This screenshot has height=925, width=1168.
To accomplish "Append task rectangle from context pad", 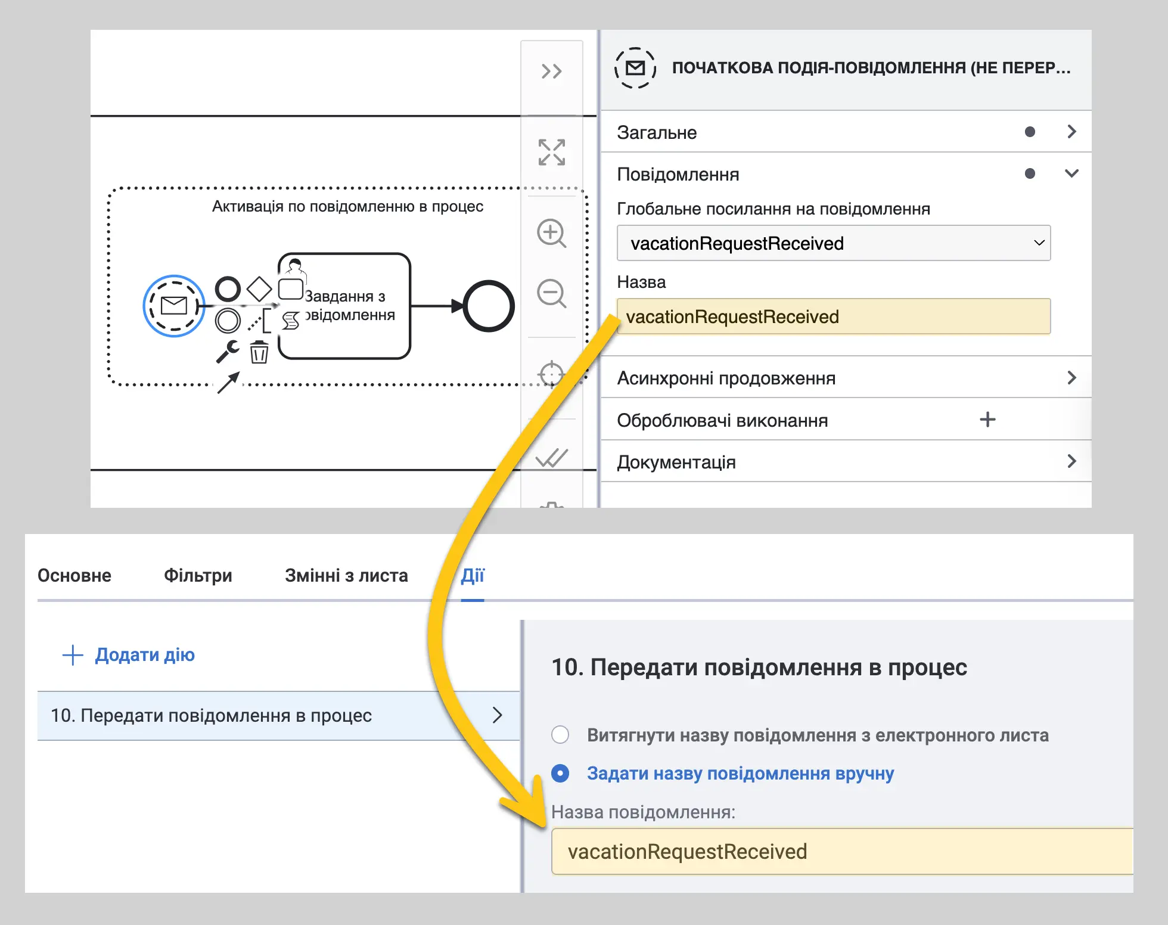I will 290,289.
